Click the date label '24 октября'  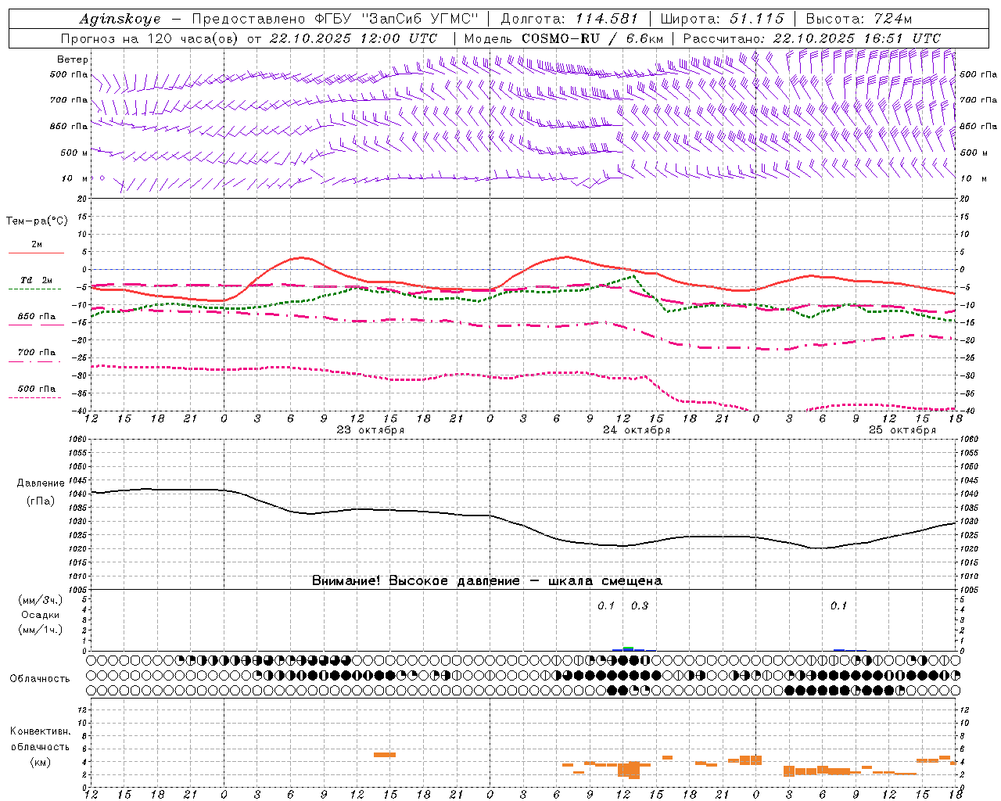point(637,430)
